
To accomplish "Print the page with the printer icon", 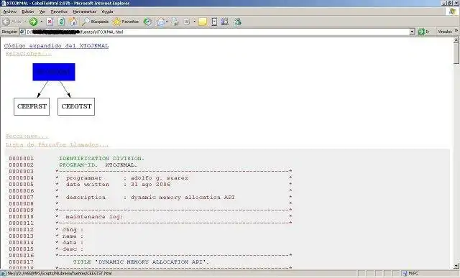I will click(175, 22).
